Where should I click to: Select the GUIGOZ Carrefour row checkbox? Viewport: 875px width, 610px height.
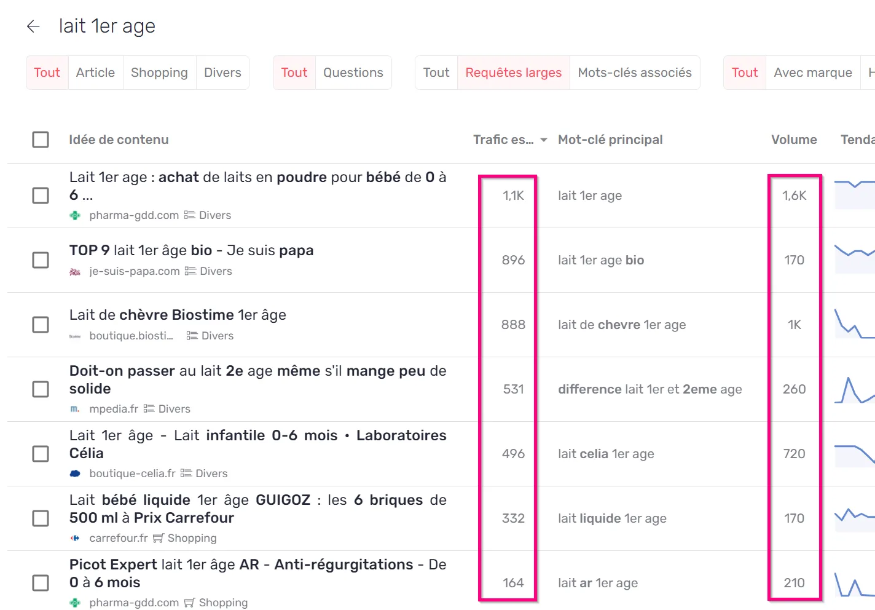(41, 518)
